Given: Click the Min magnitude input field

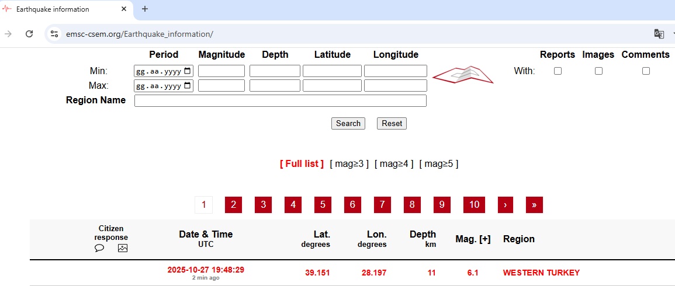Looking at the screenshot, I should 221,71.
